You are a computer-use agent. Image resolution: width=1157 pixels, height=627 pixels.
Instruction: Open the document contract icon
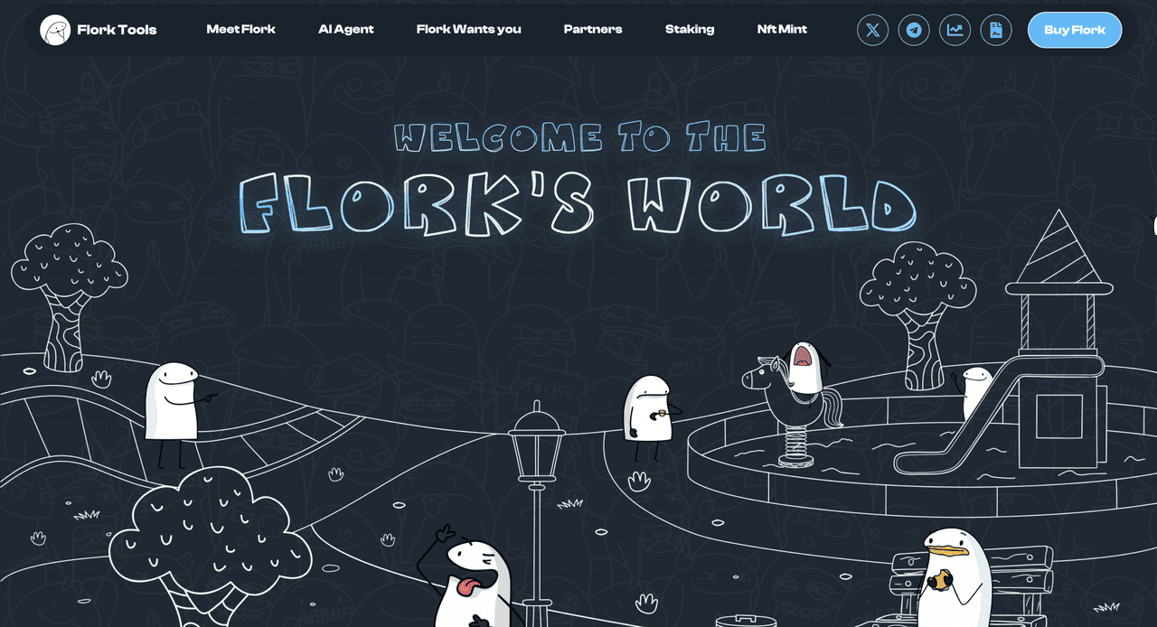(x=996, y=30)
